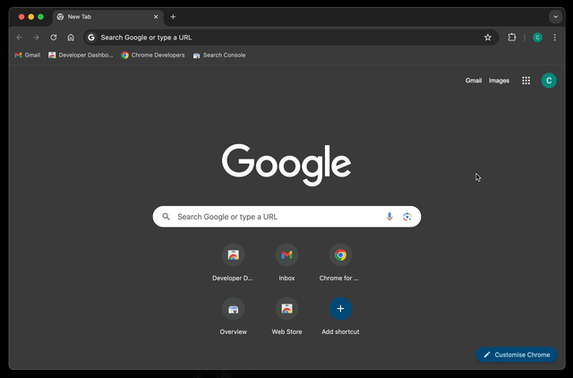This screenshot has width=573, height=378.
Task: Open Google account avatar on page
Action: 549,81
